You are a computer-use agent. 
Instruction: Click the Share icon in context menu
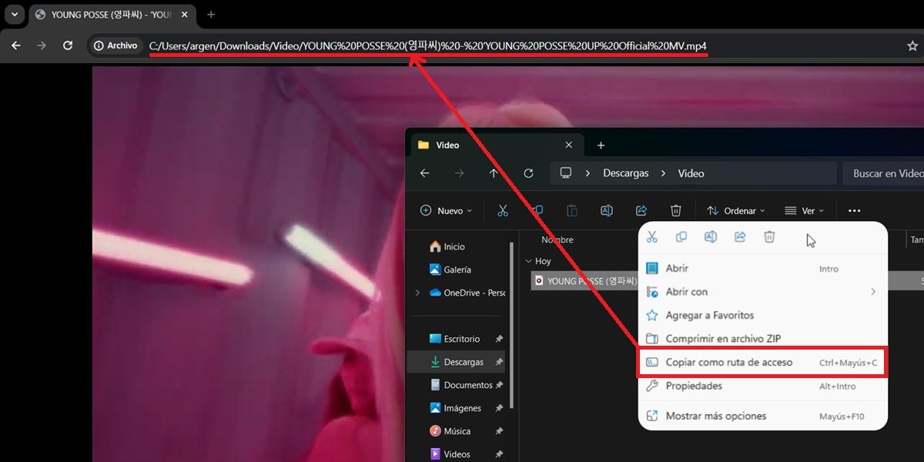pos(740,237)
